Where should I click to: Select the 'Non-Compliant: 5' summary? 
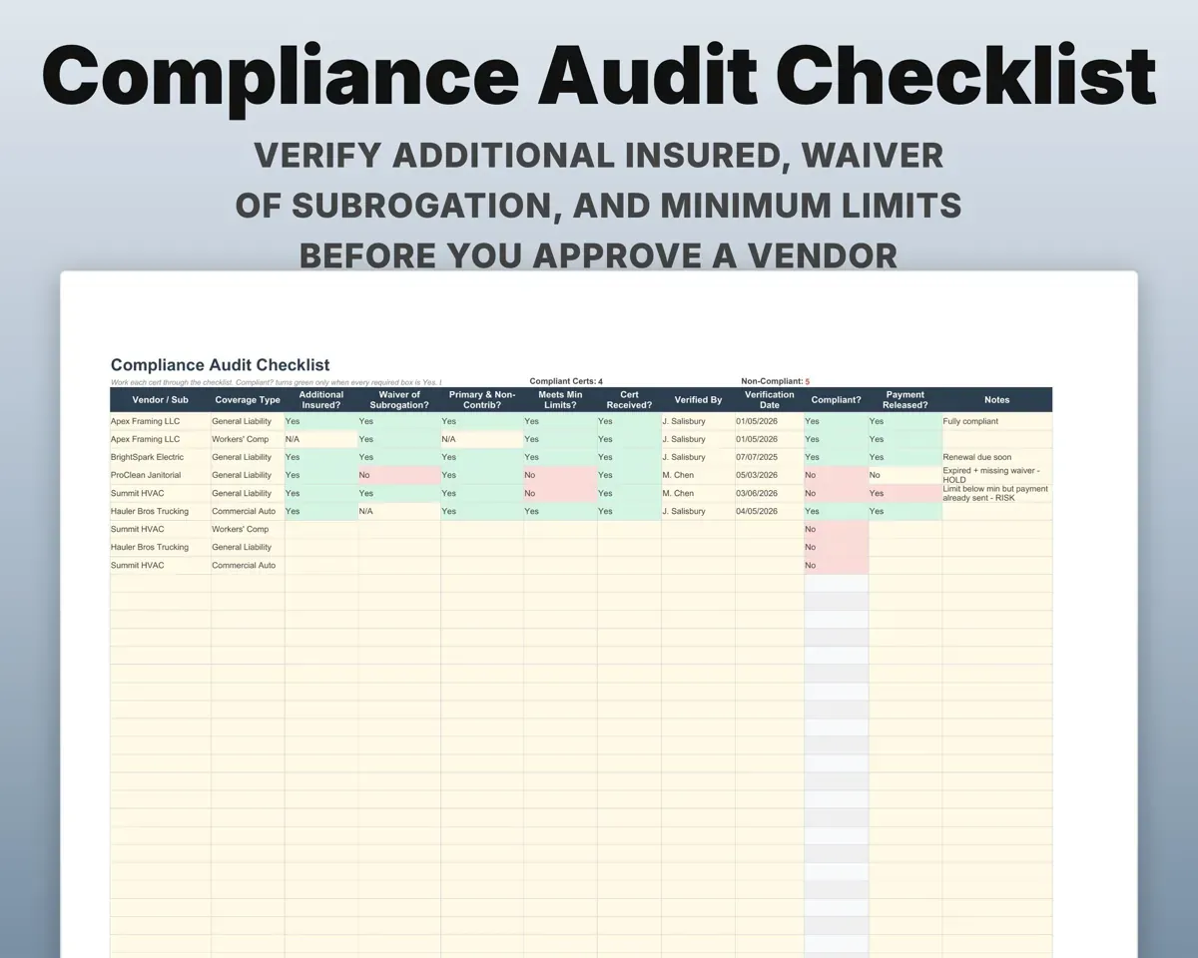(776, 381)
